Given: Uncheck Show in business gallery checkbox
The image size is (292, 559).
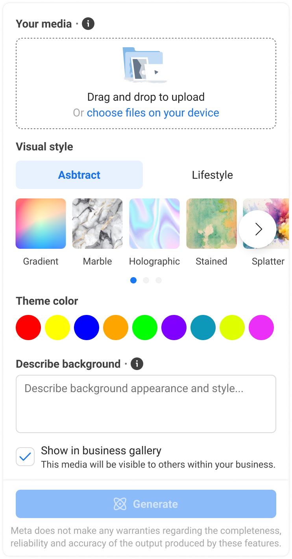Looking at the screenshot, I should 25,457.
